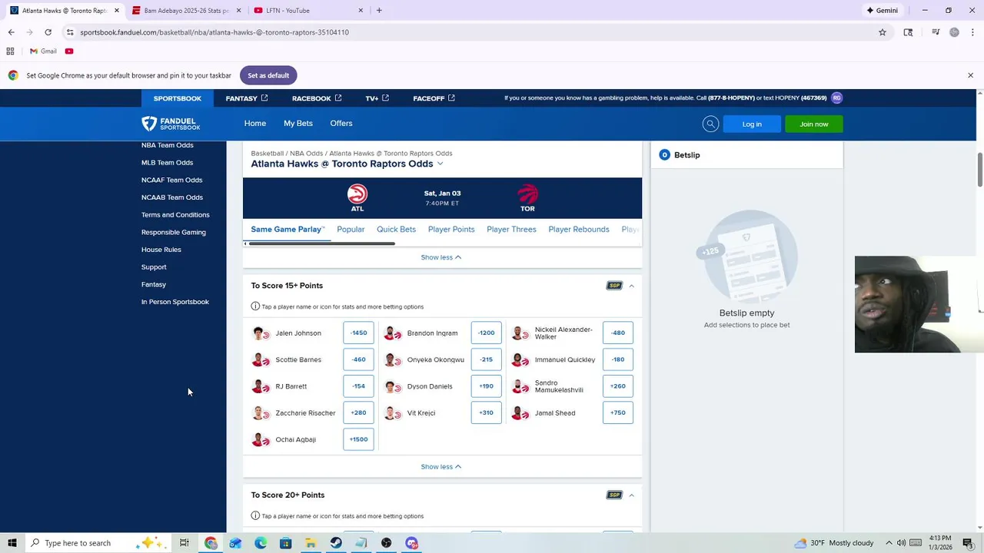
Task: Open the FACEOFF product tab
Action: point(434,98)
